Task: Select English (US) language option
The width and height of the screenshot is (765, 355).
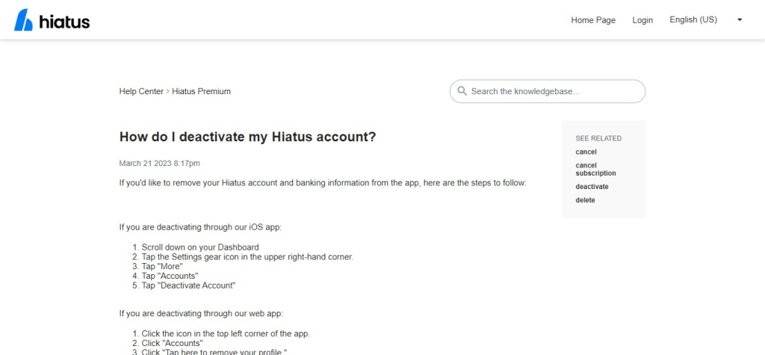Action: pos(693,20)
